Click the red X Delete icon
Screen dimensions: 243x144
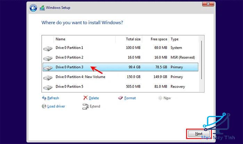pos(85,98)
